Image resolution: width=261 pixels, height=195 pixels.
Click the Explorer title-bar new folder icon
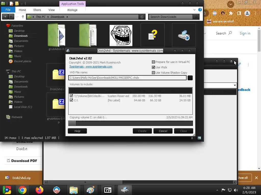tap(17, 3)
